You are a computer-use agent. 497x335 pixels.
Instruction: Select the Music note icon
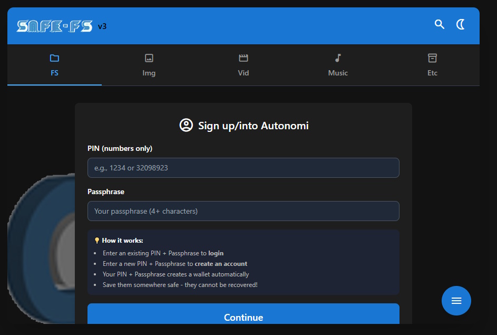[338, 58]
